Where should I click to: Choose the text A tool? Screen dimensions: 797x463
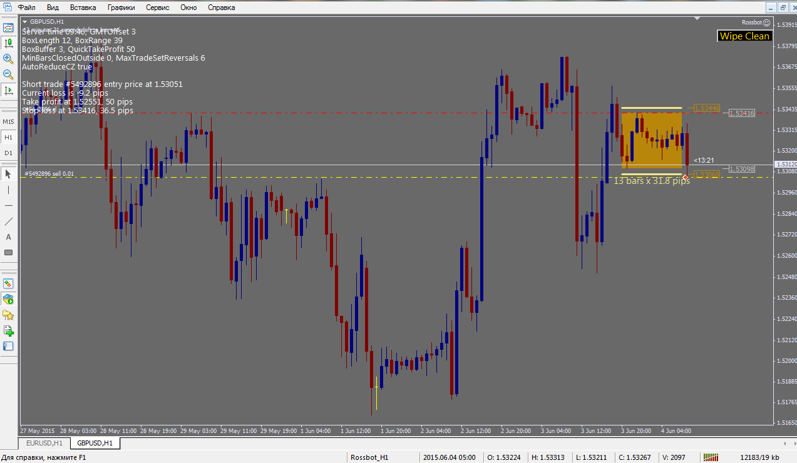click(8, 237)
